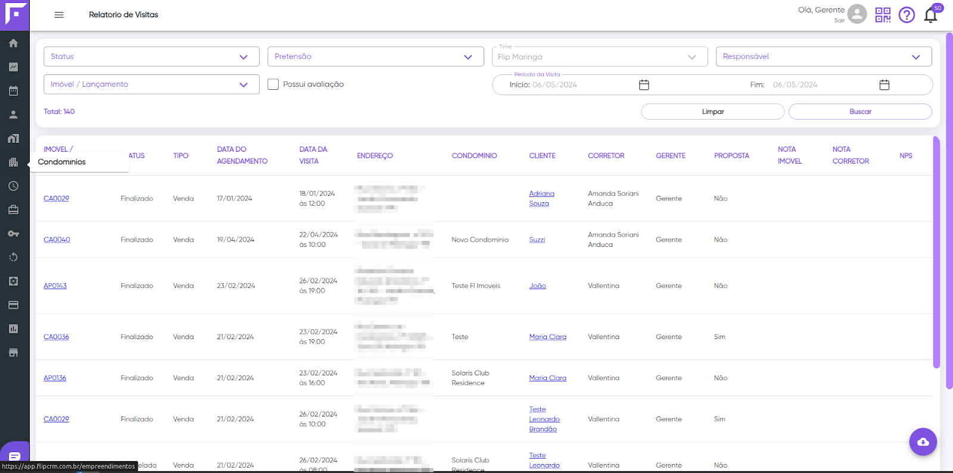Open the AP0136 property link
The width and height of the screenshot is (953, 473).
[x=55, y=378]
